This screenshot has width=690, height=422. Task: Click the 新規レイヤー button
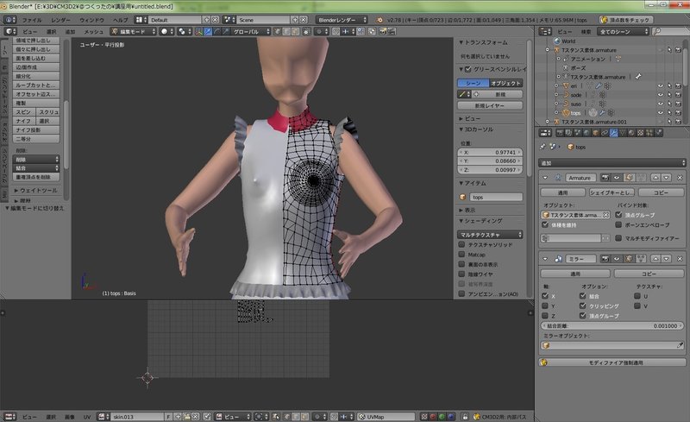click(490, 106)
